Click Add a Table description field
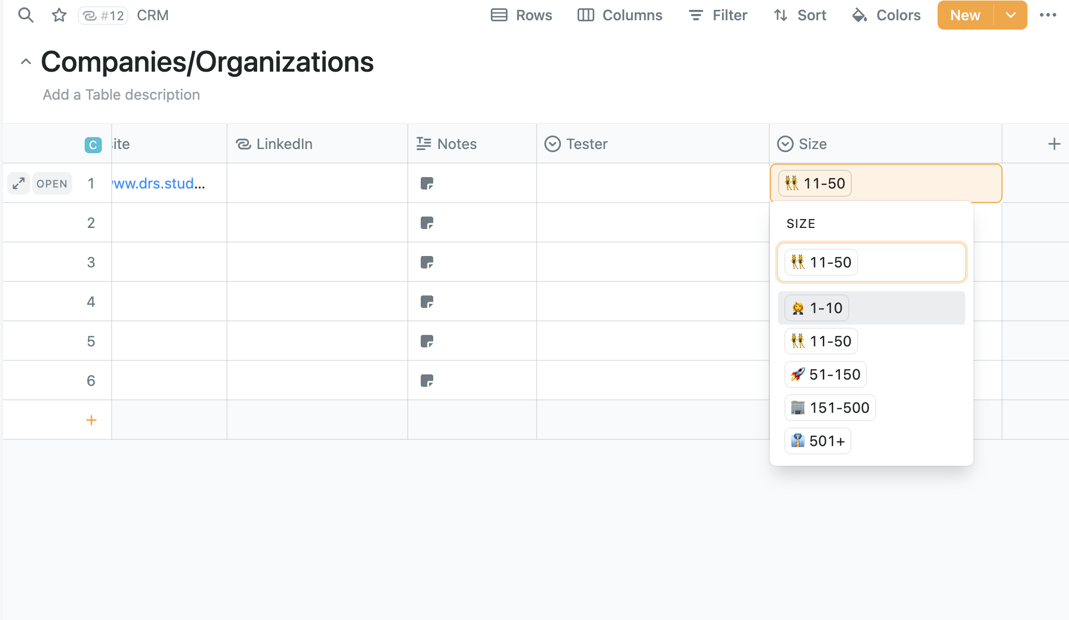The height and width of the screenshot is (620, 1069). click(121, 95)
